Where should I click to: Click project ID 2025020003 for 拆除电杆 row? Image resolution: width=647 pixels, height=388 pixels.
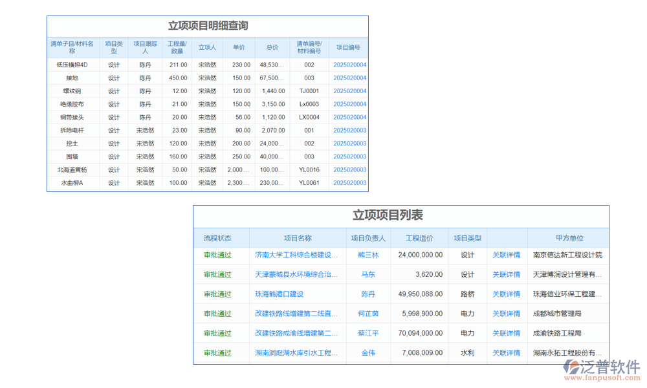(349, 130)
